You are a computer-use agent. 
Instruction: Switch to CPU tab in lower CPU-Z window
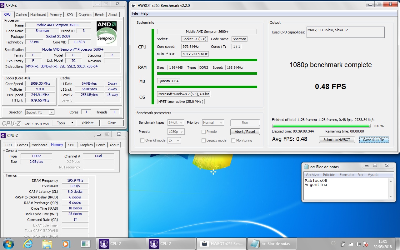pyautogui.click(x=9, y=145)
